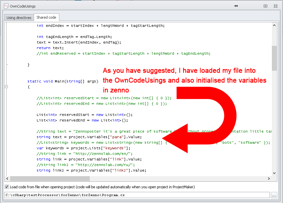Select the Shared code tab

[x=47, y=17]
